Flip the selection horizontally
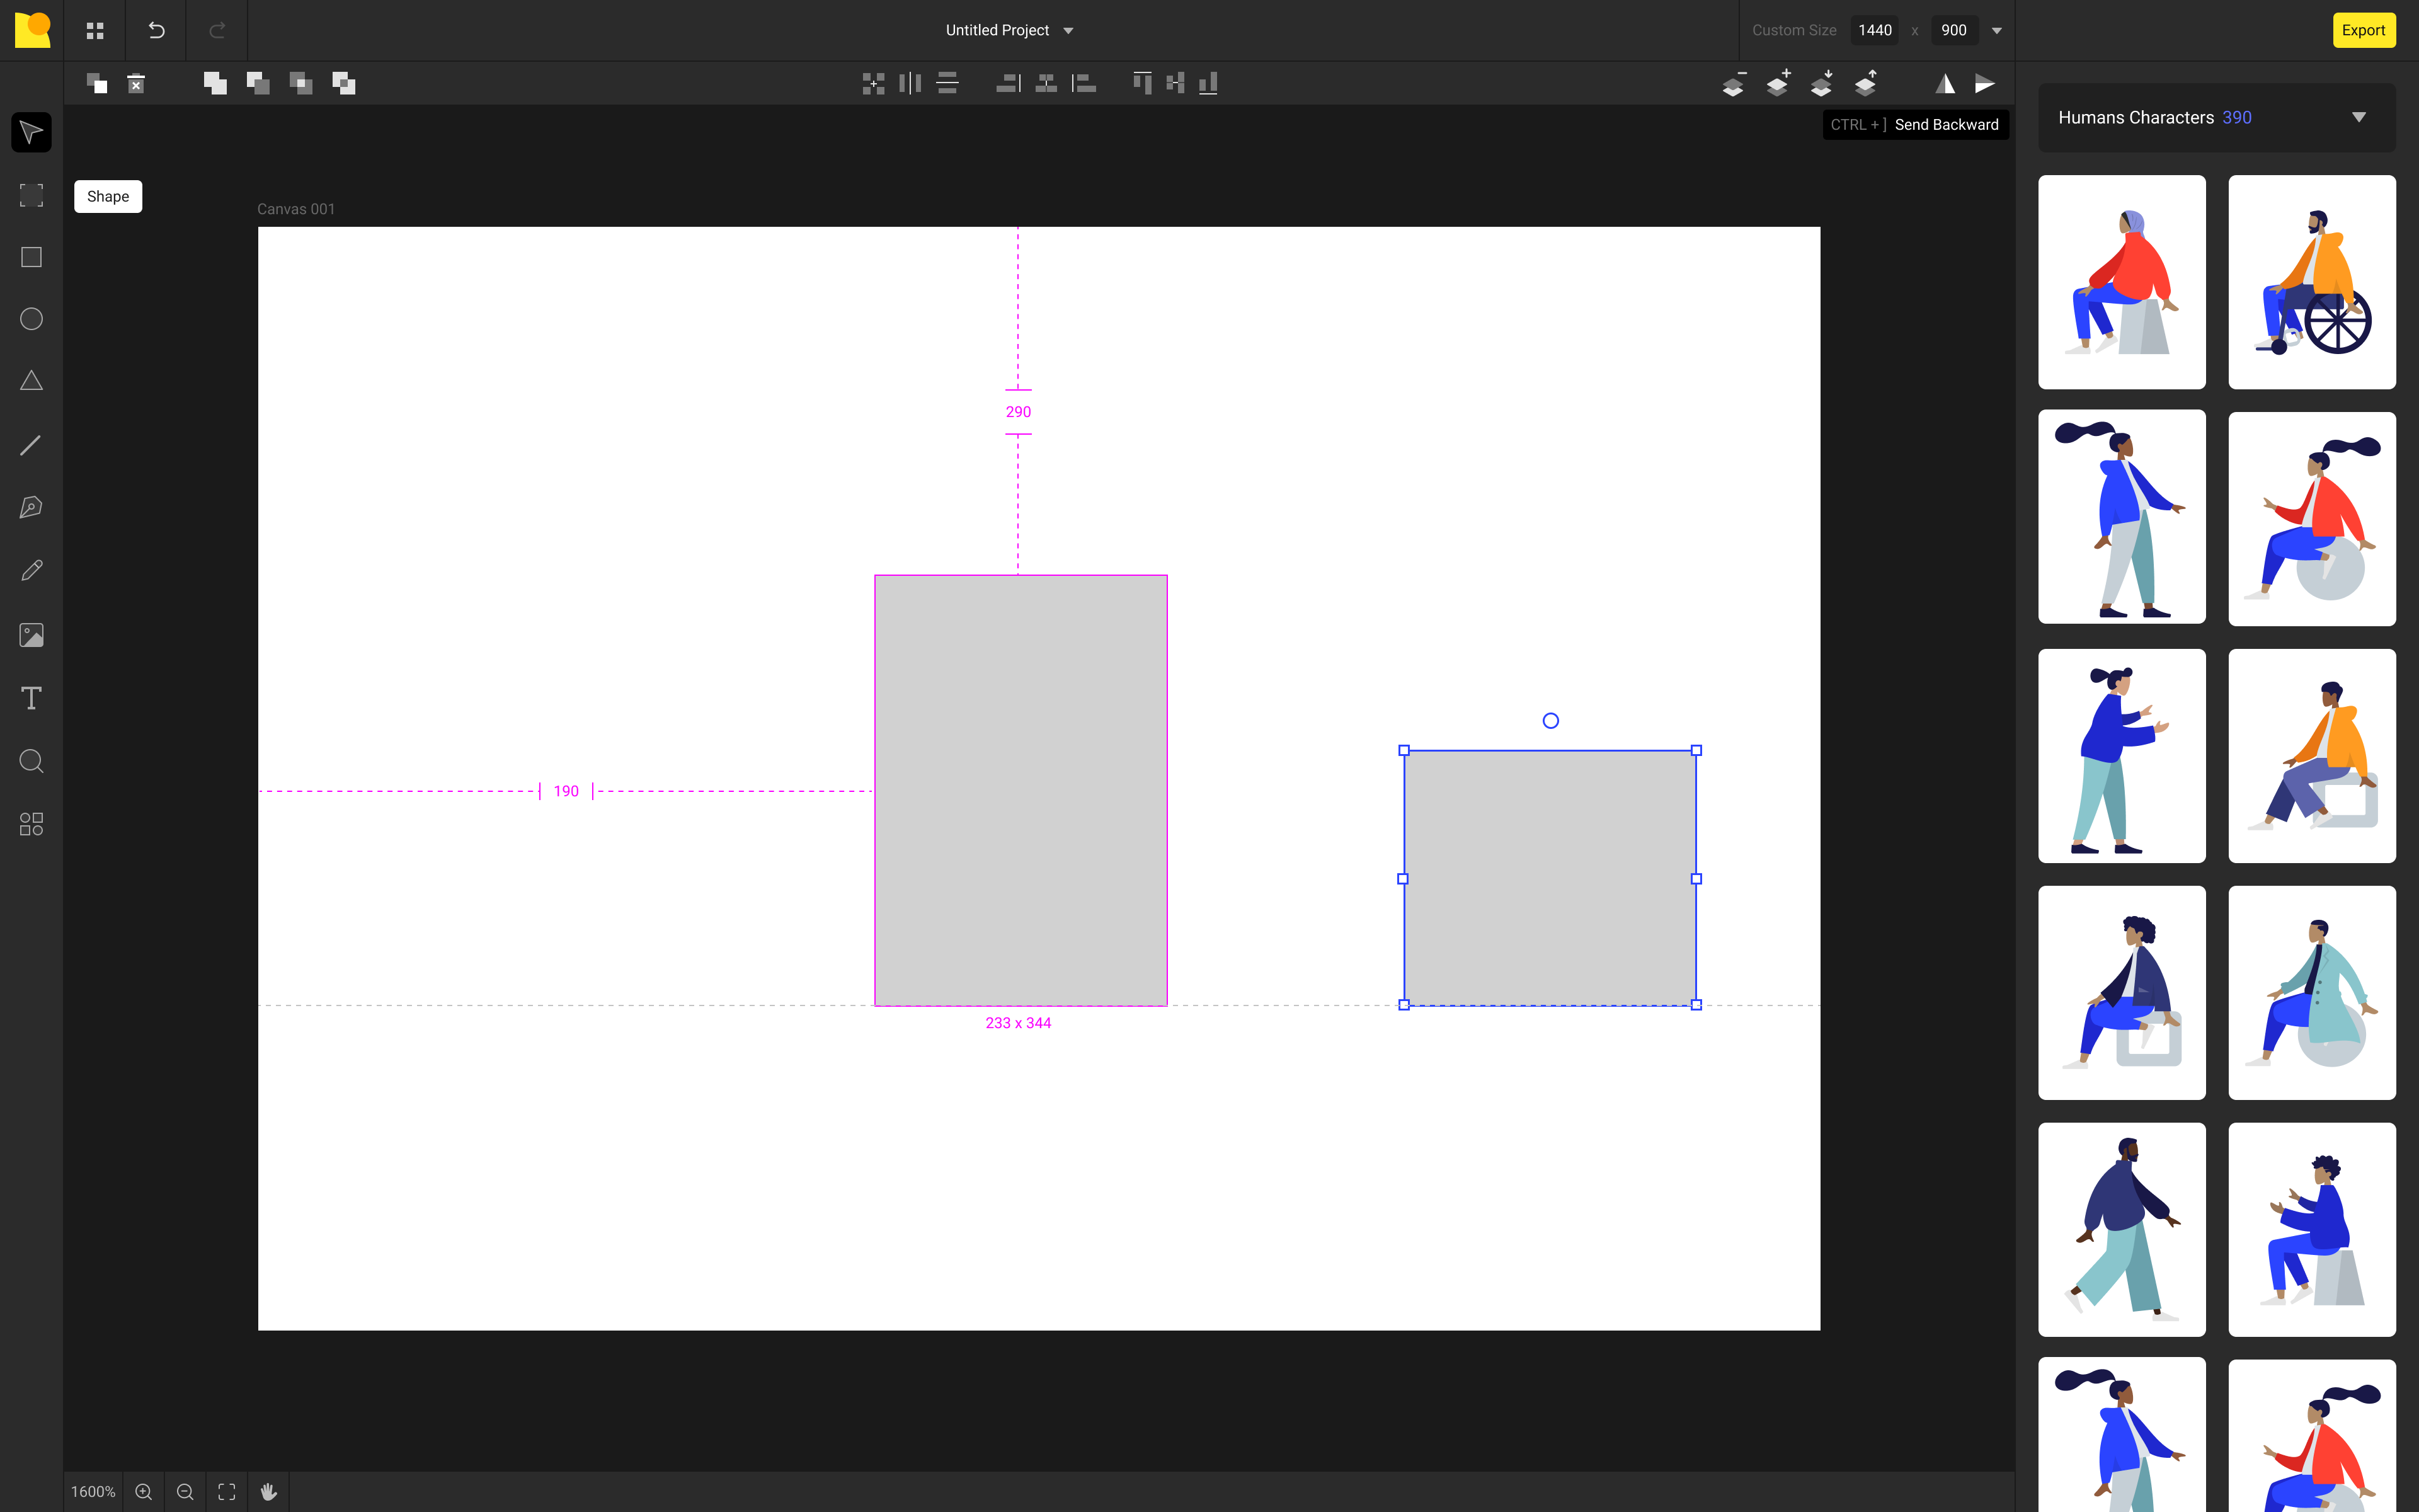 pyautogui.click(x=1945, y=84)
